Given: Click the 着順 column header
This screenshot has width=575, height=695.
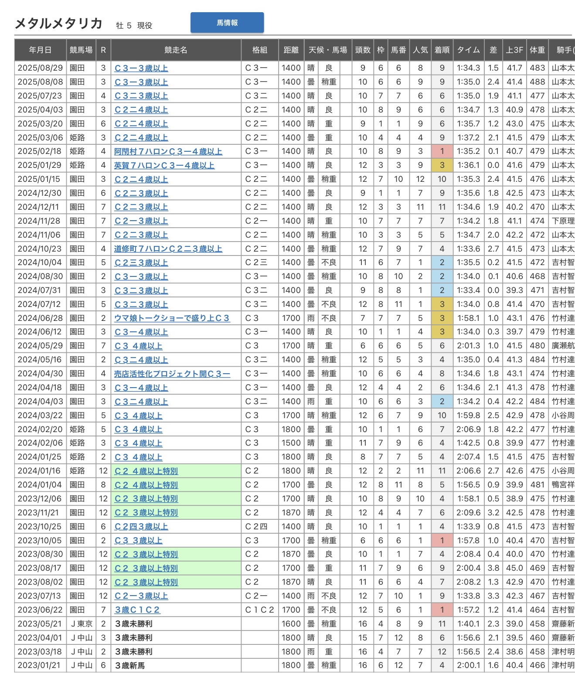Looking at the screenshot, I should click(442, 50).
